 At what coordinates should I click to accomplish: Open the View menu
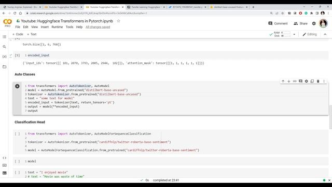pos(35,27)
